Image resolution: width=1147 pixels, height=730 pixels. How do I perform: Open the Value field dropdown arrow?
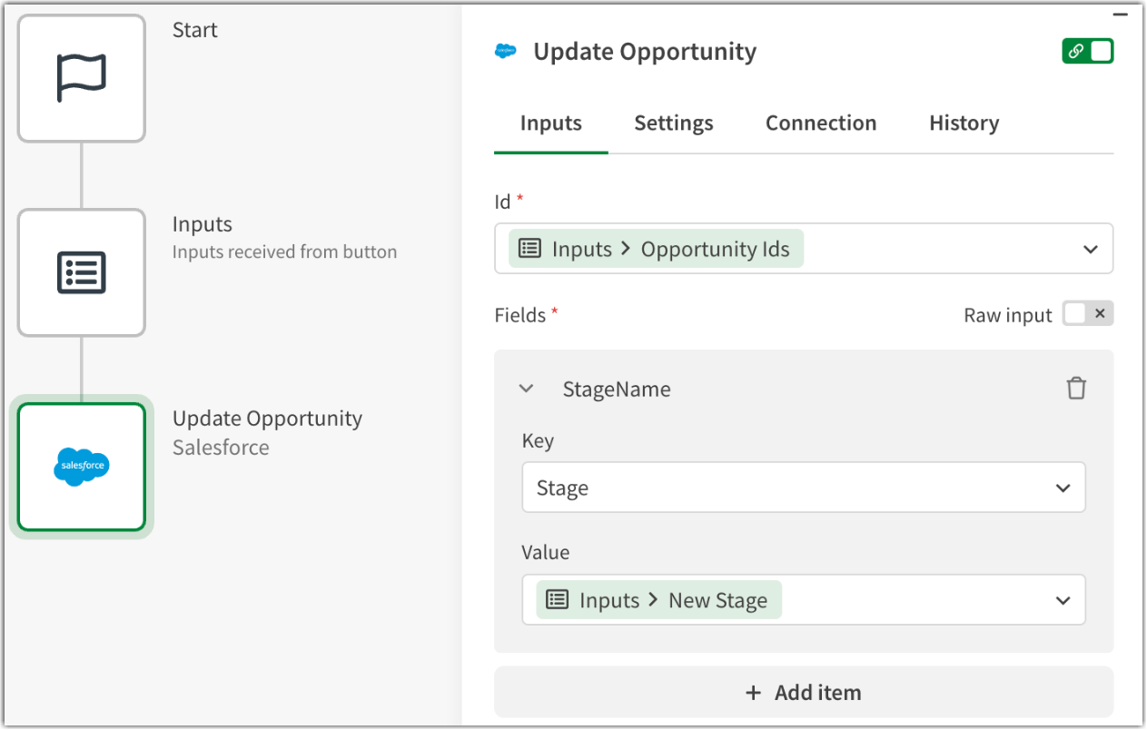pos(1063,600)
